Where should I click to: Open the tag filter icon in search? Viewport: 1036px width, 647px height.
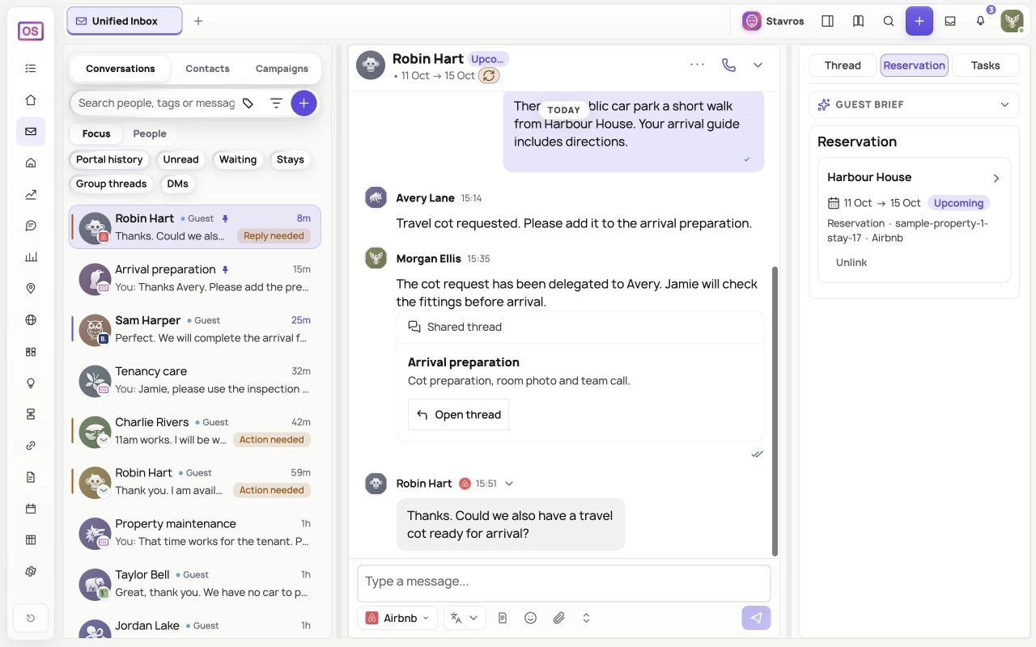[x=248, y=104]
